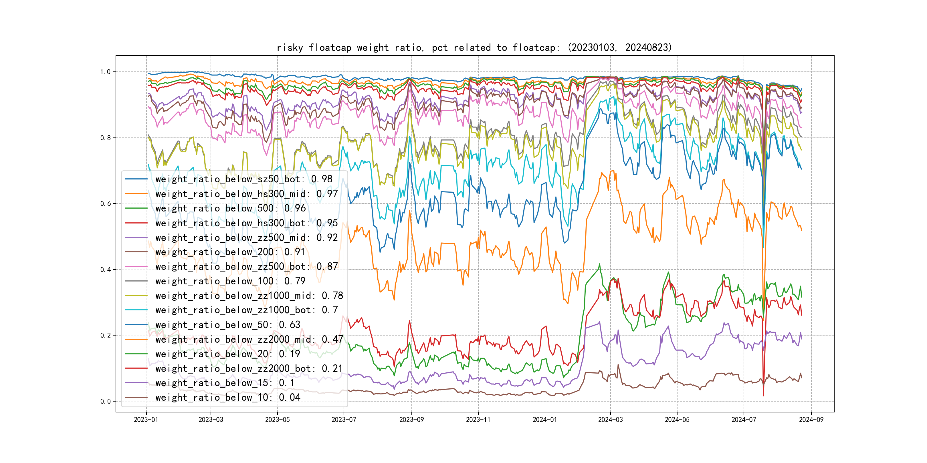Click the chart title text
The width and height of the screenshot is (927, 463).
[x=474, y=47]
